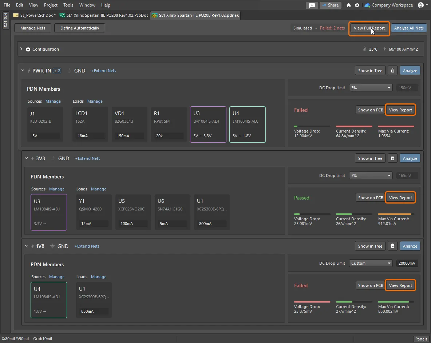Viewport: 431px width, 343px height.
Task: Go to the Home icon
Action: click(x=349, y=5)
